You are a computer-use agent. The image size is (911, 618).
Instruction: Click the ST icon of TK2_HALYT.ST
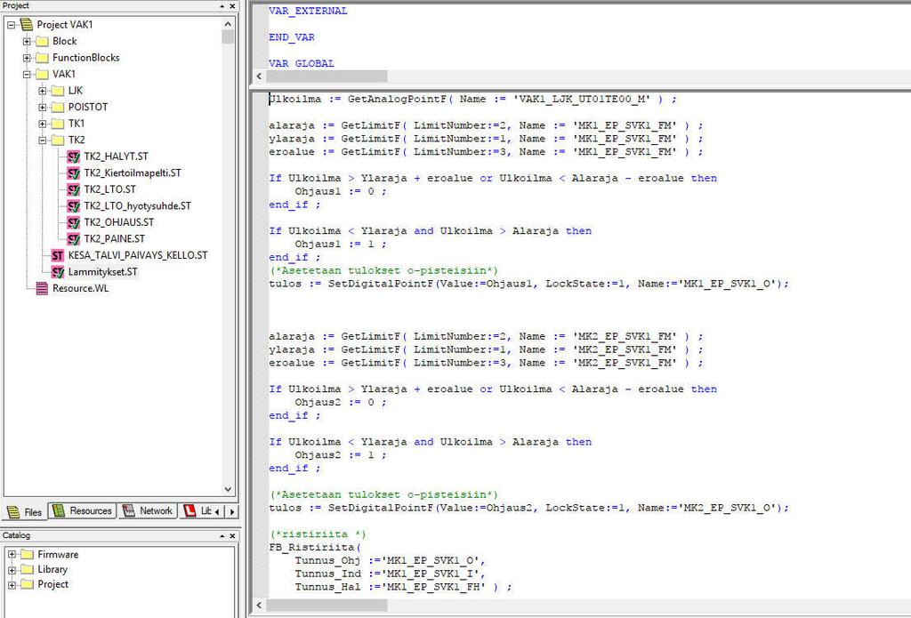[x=73, y=157]
